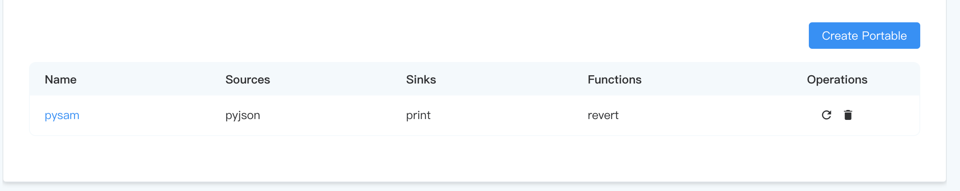This screenshot has width=960, height=191.
Task: Delete the pysam portable via trash icon
Action: [x=848, y=115]
